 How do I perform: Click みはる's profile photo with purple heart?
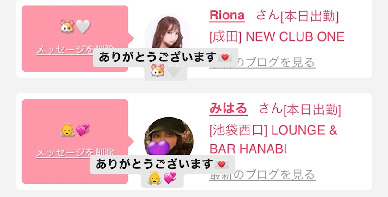coord(169,137)
